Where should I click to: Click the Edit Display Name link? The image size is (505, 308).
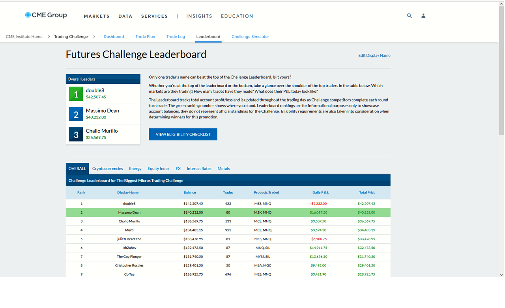[374, 55]
